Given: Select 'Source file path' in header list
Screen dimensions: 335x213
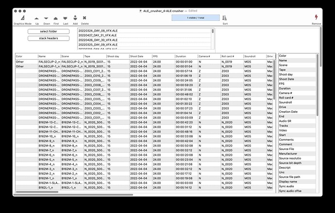Looking at the screenshot, I should pyautogui.click(x=297, y=177).
